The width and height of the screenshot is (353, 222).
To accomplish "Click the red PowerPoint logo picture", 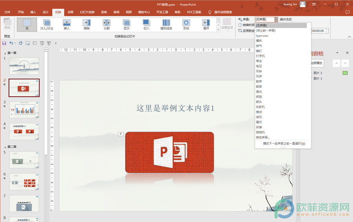I will 169,152.
